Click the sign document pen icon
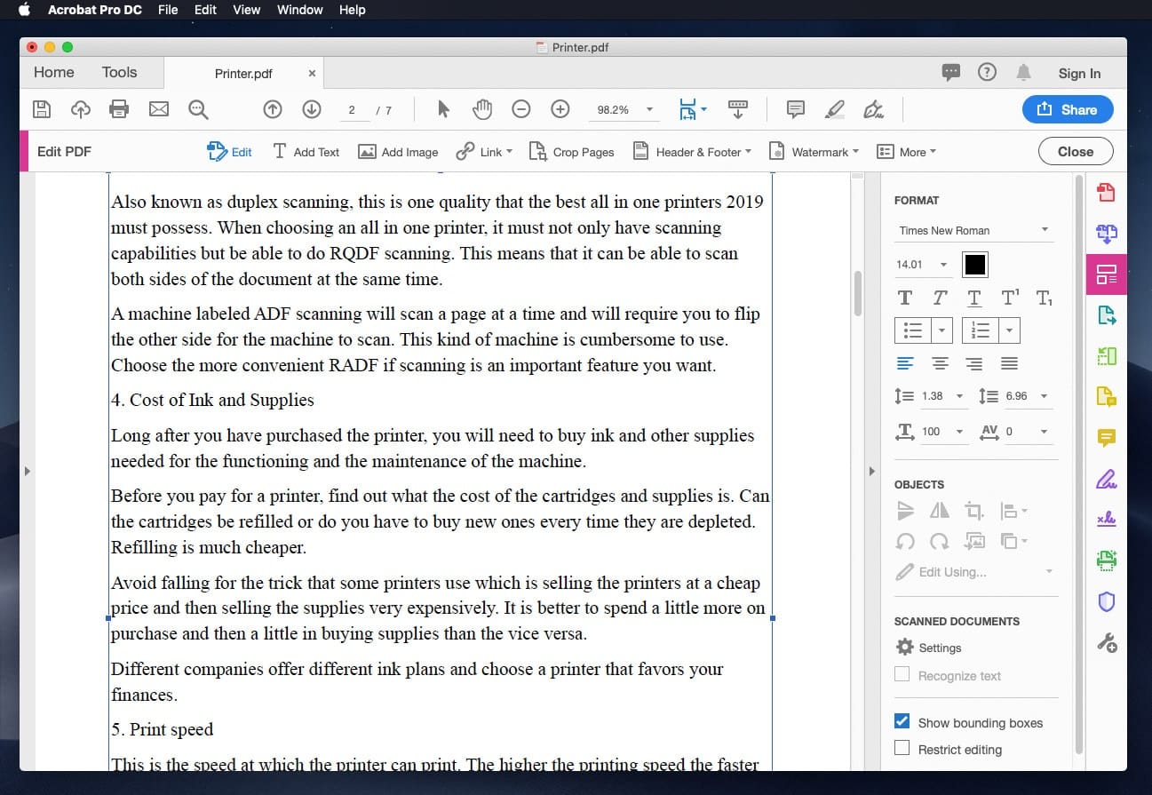 pyautogui.click(x=874, y=109)
